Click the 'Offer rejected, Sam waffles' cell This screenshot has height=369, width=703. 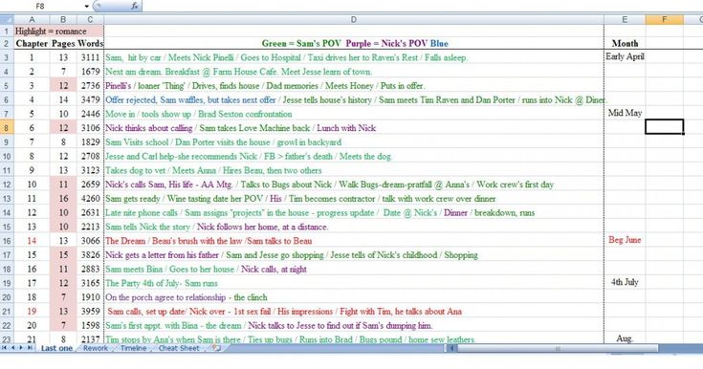click(x=354, y=100)
